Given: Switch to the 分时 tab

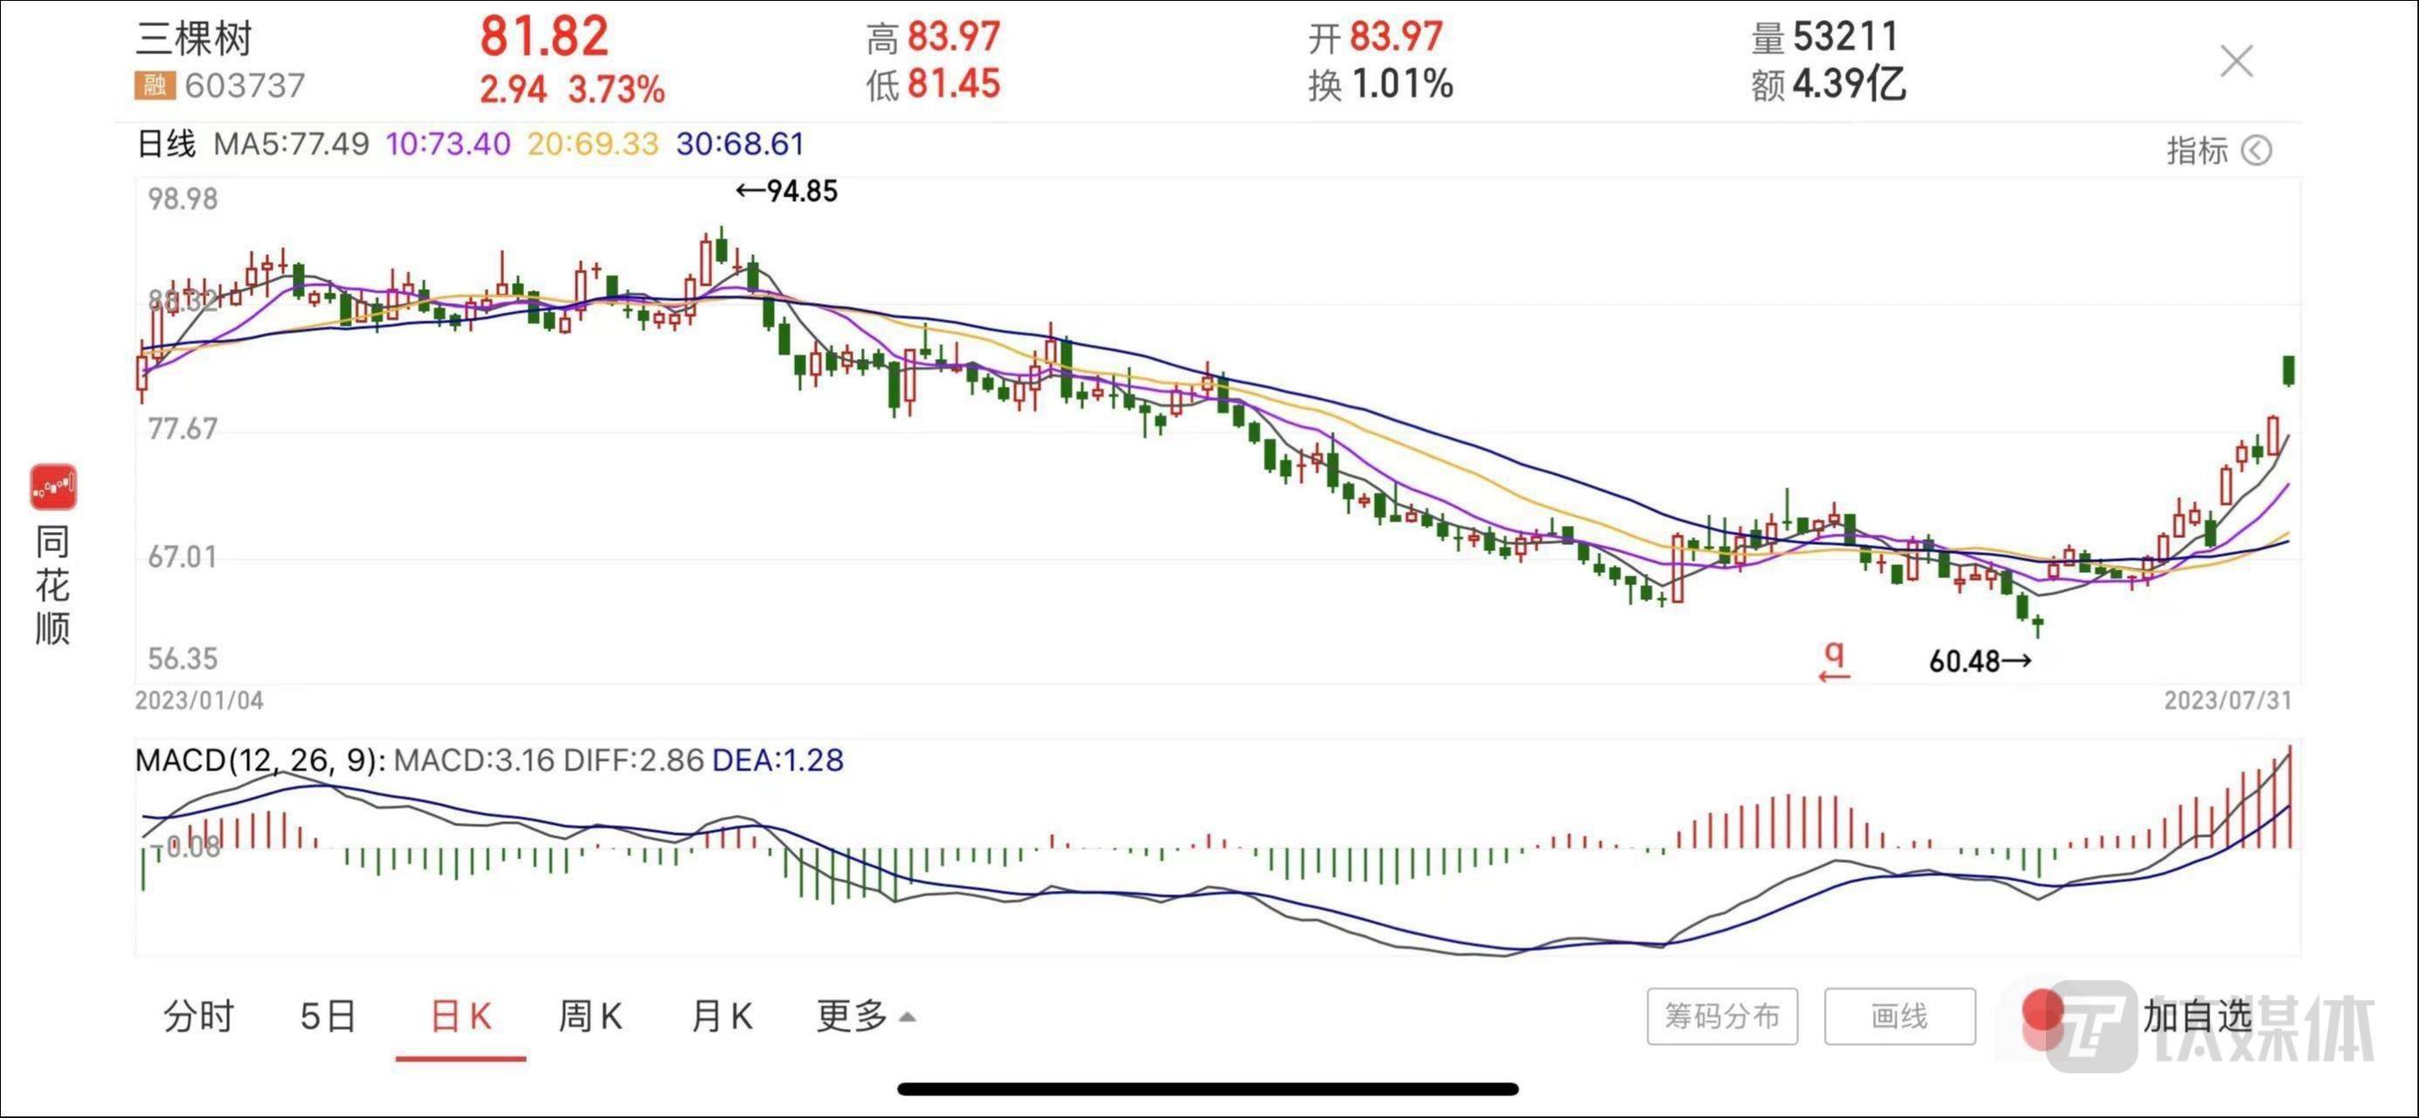Looking at the screenshot, I should [x=198, y=1016].
